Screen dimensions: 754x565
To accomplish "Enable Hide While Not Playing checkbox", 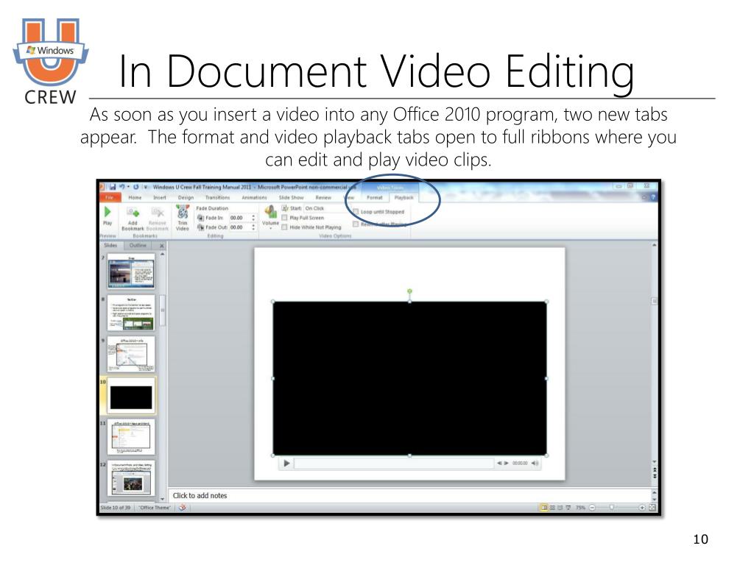I will pyautogui.click(x=284, y=227).
